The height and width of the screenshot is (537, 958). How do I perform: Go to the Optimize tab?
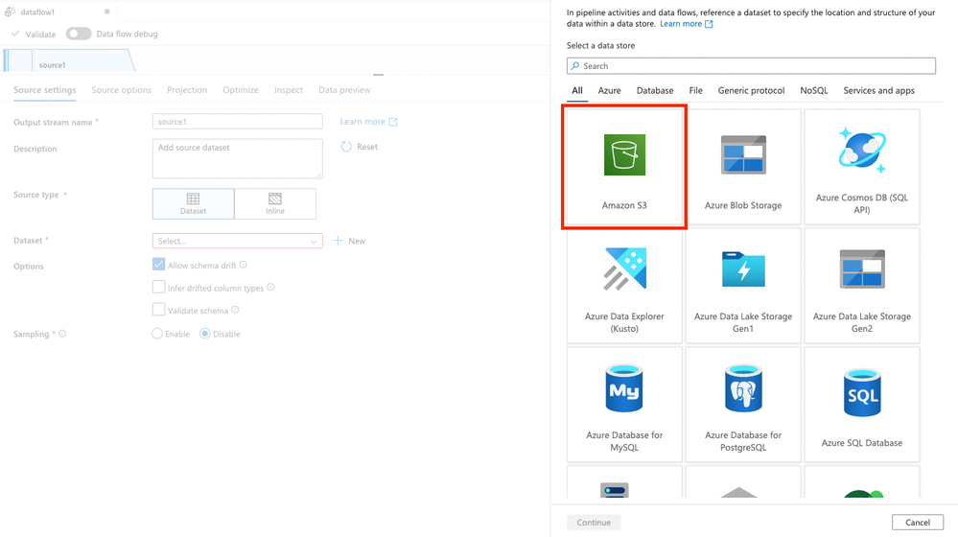241,90
